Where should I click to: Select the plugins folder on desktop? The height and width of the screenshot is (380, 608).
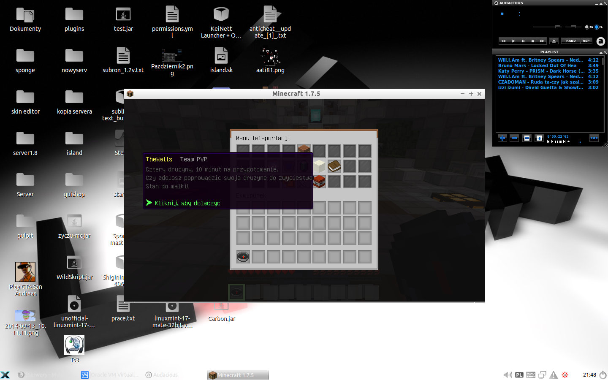(x=74, y=19)
